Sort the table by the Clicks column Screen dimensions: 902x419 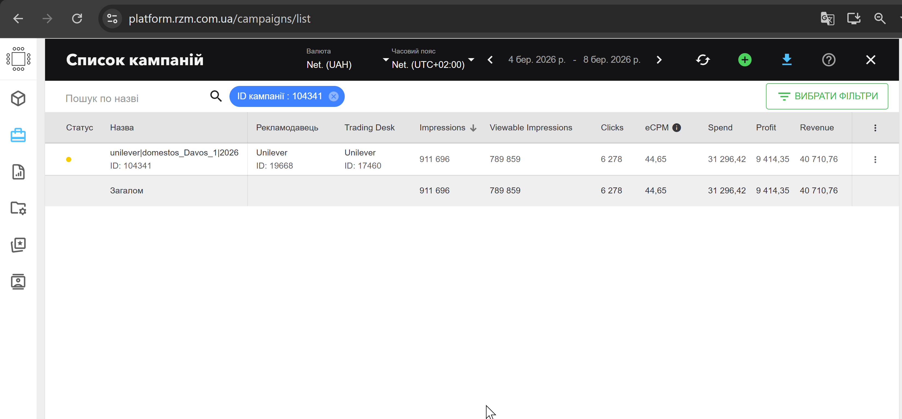point(612,128)
